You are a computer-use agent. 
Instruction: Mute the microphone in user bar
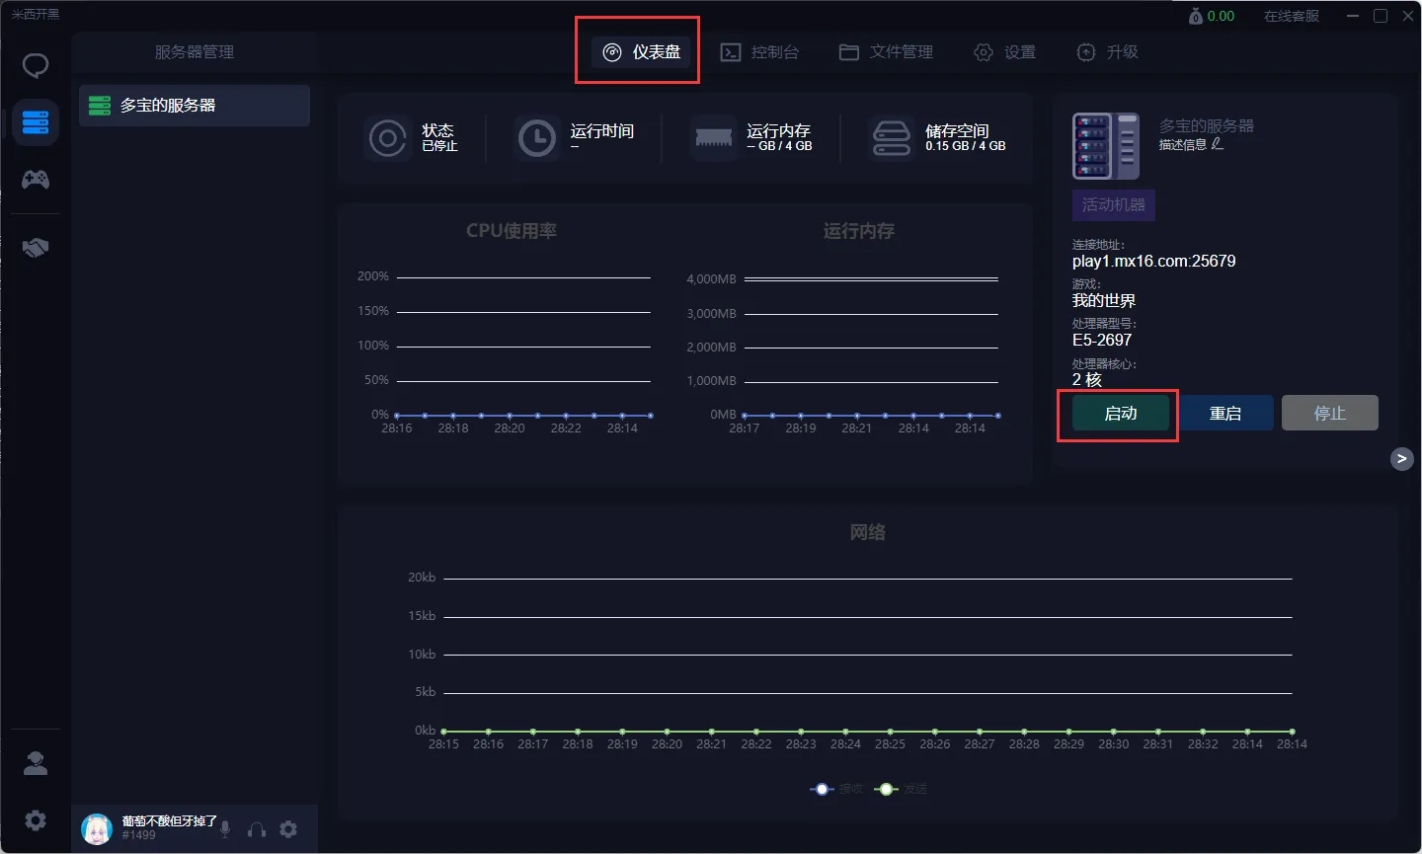pyautogui.click(x=225, y=829)
